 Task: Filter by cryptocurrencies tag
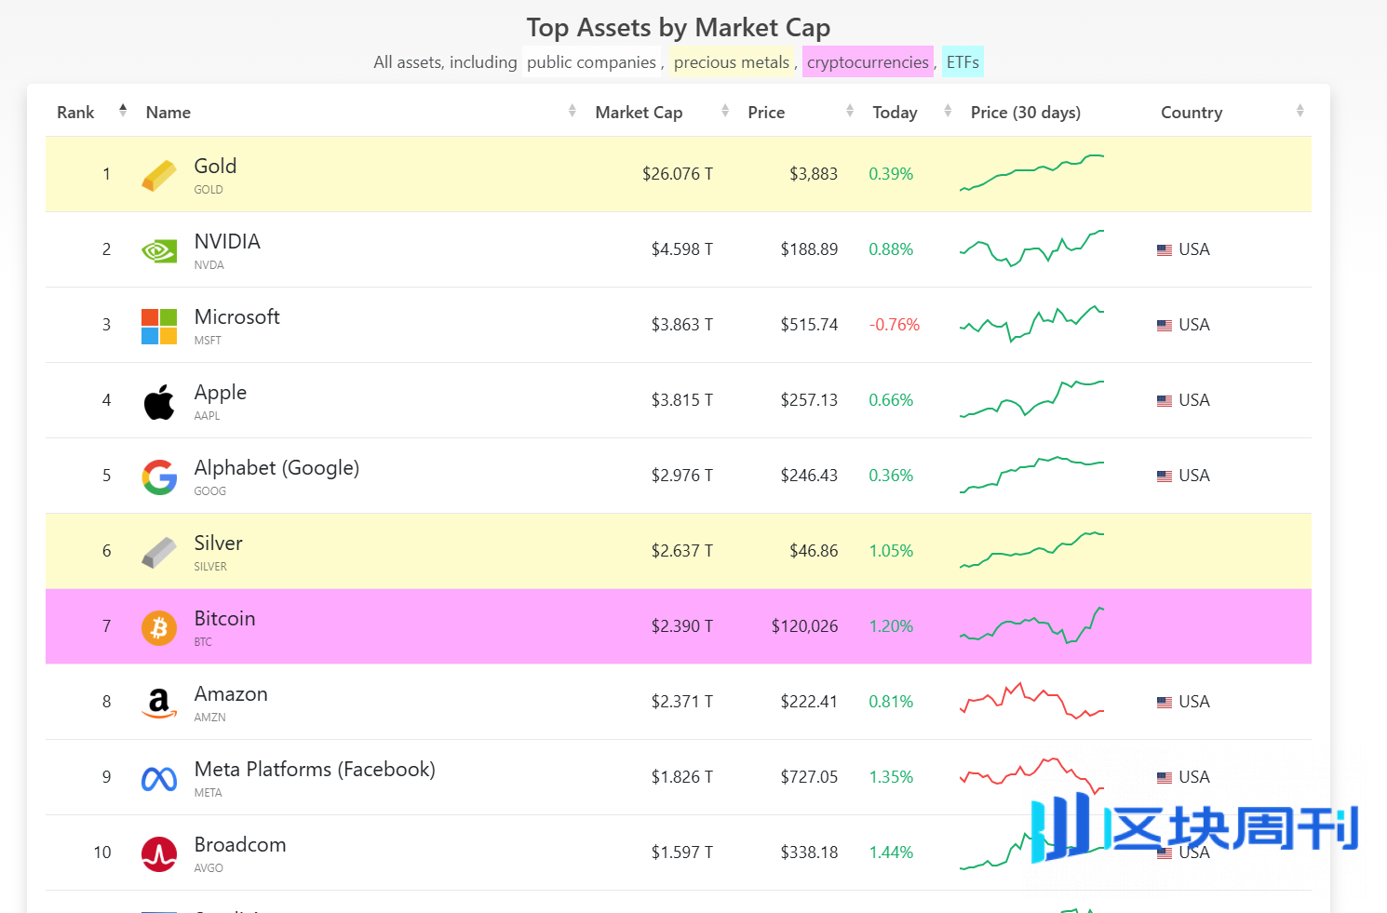[868, 62]
